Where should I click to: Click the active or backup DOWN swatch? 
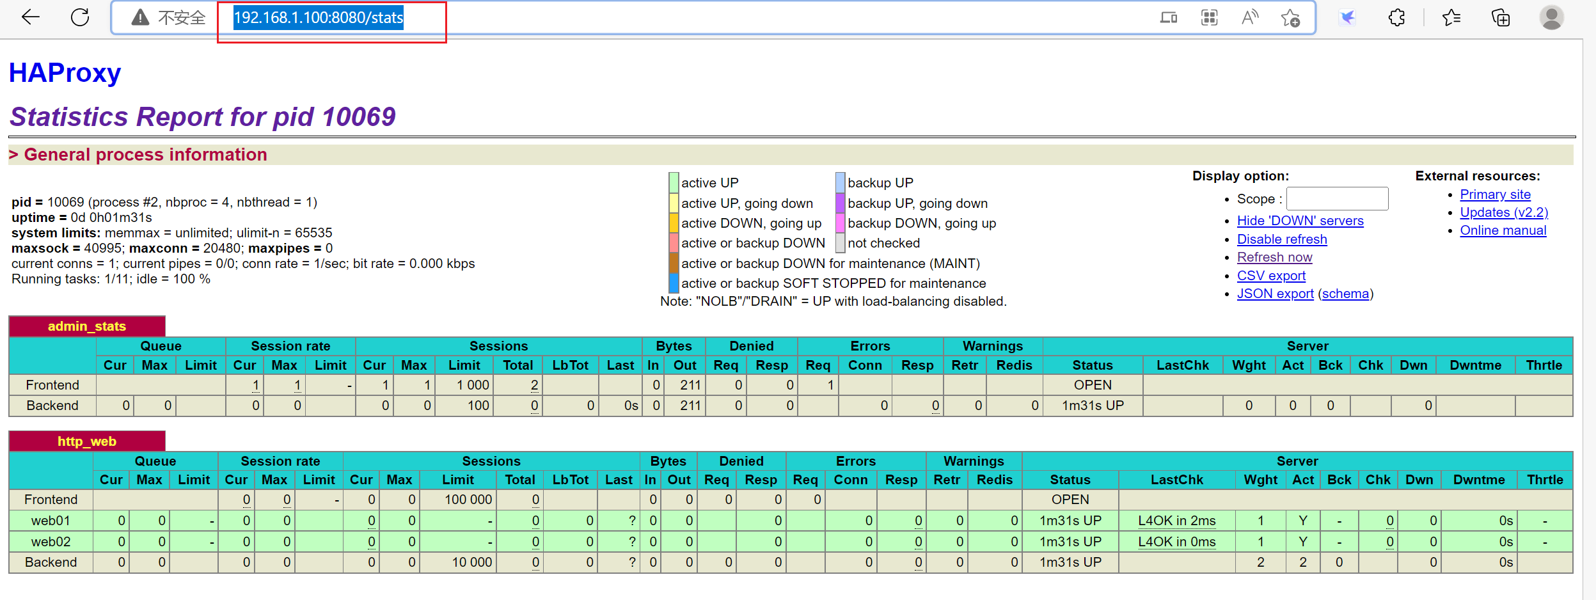pos(674,243)
